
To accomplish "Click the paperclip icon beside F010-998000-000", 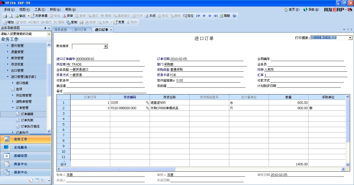I will (x=147, y=108).
